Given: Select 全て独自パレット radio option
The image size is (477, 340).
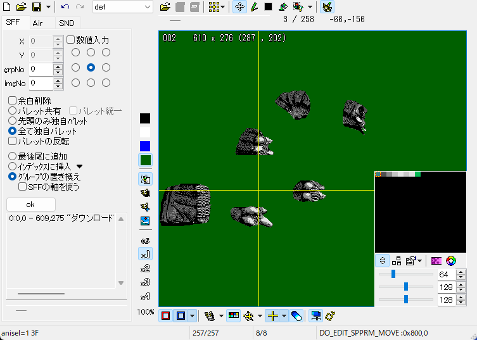Looking at the screenshot, I should click(x=13, y=131).
